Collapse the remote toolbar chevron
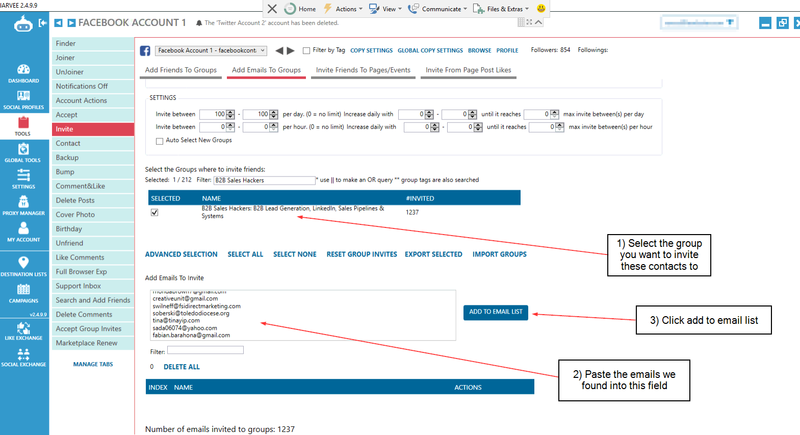The height and width of the screenshot is (435, 800). pyautogui.click(x=538, y=22)
